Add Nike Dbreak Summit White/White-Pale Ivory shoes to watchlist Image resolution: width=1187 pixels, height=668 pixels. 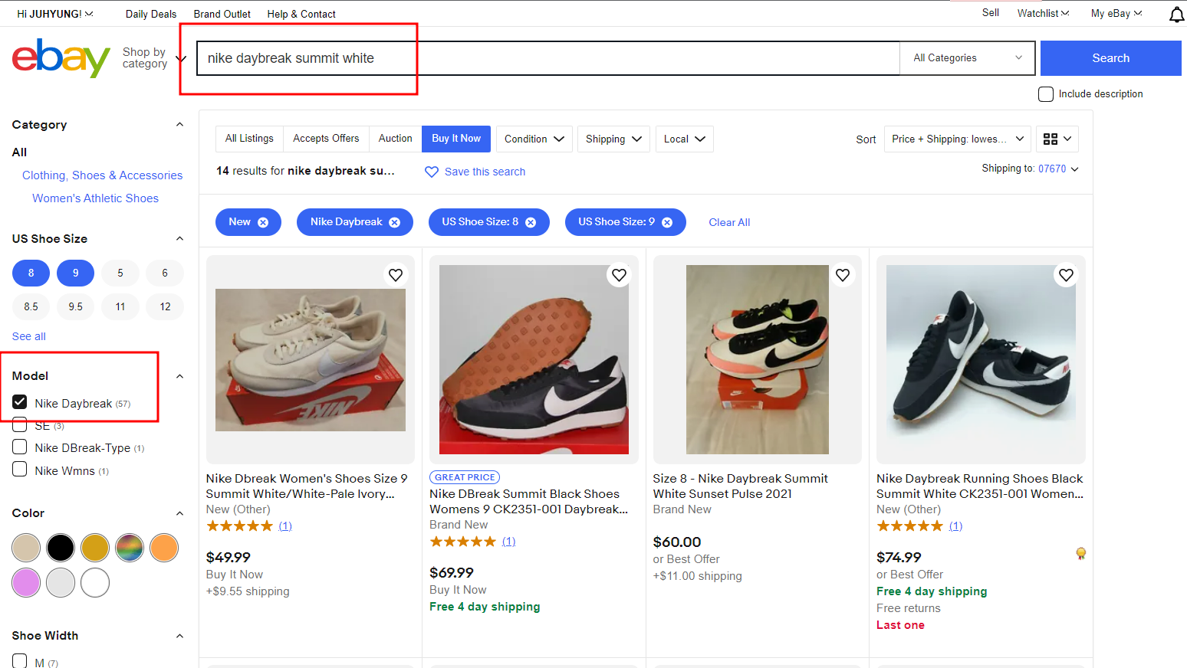click(396, 275)
